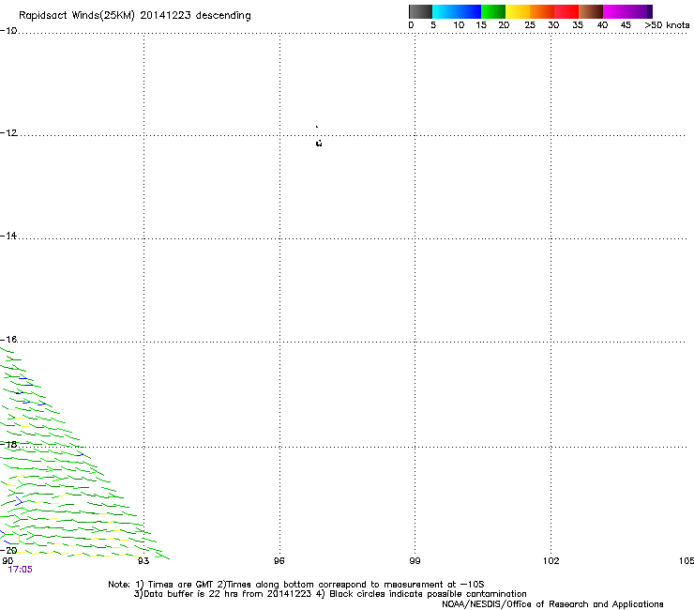Click the red 30-35 knots color band
694x610 pixels.
click(566, 11)
